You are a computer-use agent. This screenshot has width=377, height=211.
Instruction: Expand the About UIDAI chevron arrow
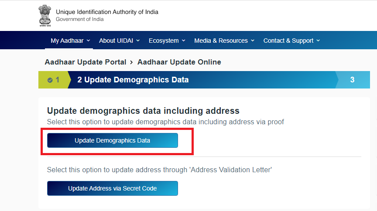[138, 41]
